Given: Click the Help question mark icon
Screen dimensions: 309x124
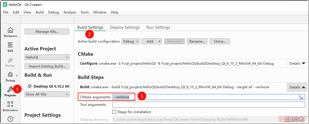Looking at the screenshot, I should 10,119.
